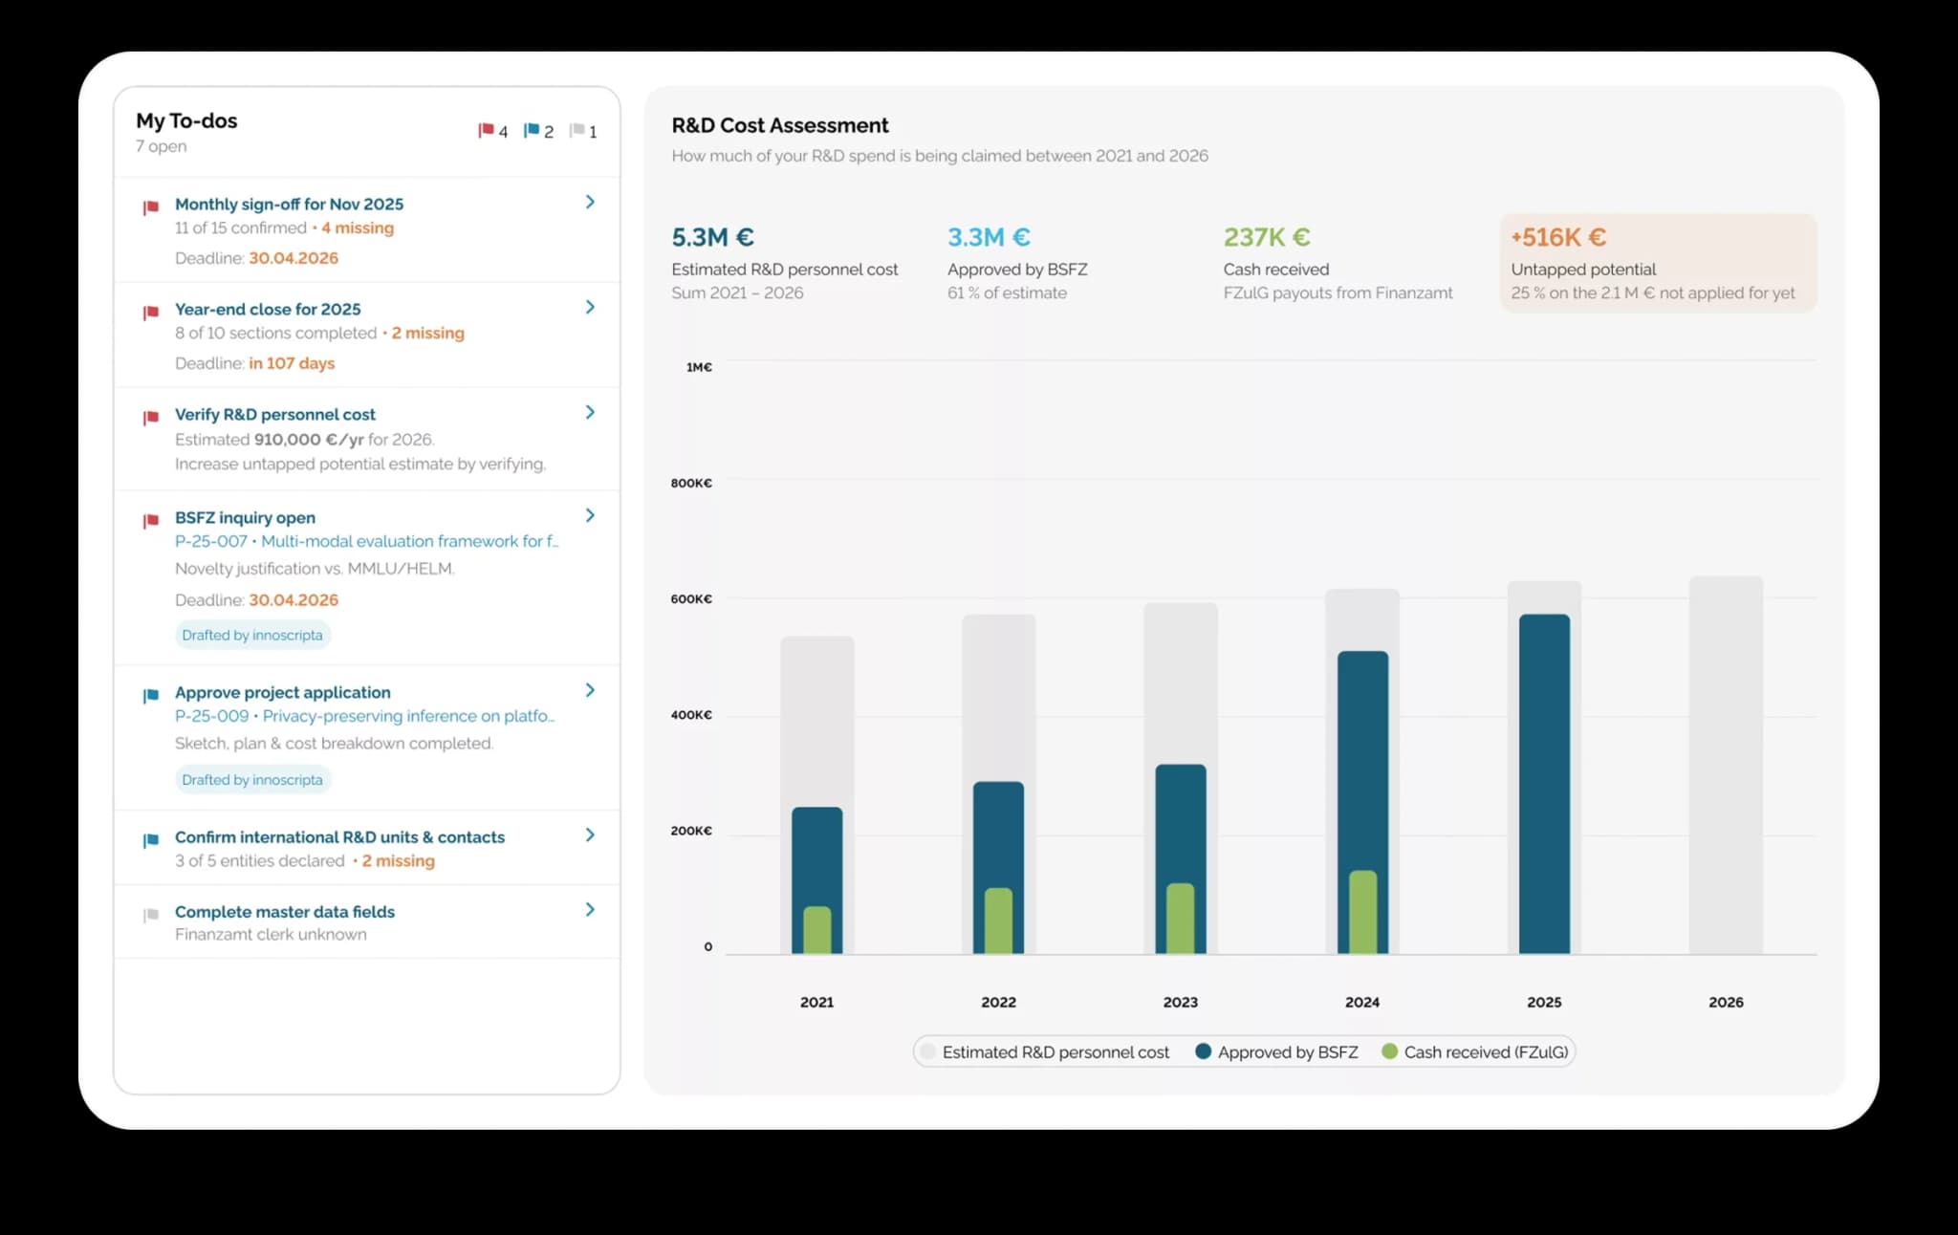This screenshot has width=1958, height=1235.
Task: Click the 2023 year label on the chart axis
Action: point(1181,1002)
